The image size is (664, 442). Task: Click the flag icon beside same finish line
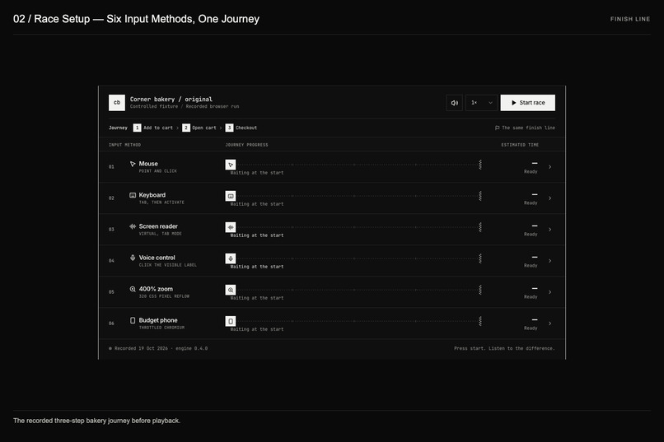(497, 128)
